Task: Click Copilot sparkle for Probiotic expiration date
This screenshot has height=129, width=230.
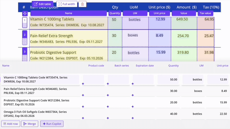Action: tap(133, 107)
